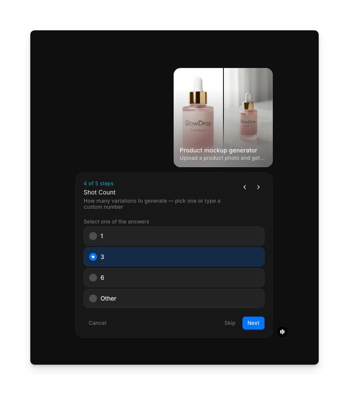The image size is (349, 395).
Task: Click the round audio bars icon
Action: pos(282,331)
